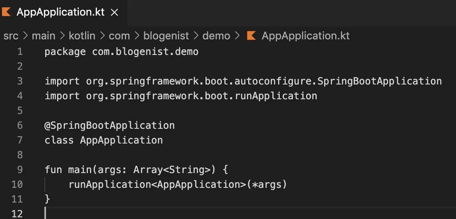Image resolution: width=456 pixels, height=219 pixels.
Task: Open the src breadcrumb segment
Action: click(11, 36)
